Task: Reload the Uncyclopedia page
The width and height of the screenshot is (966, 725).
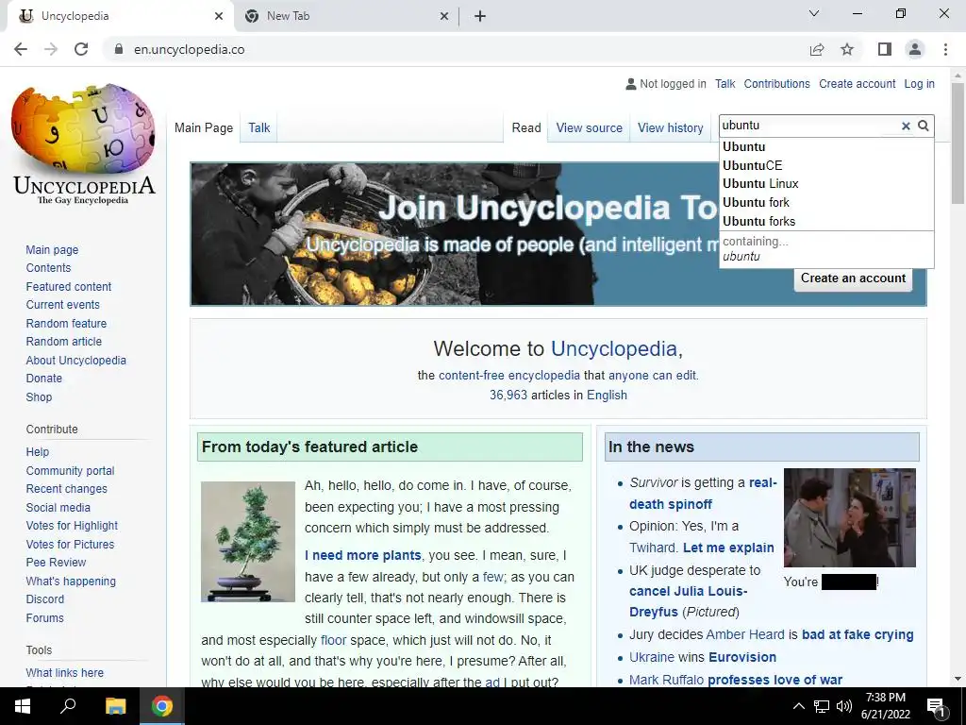Action: (x=81, y=49)
